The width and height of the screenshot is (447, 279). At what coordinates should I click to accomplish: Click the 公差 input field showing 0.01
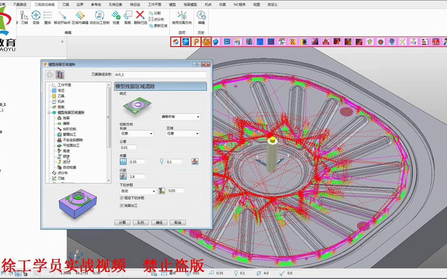[x=128, y=147]
